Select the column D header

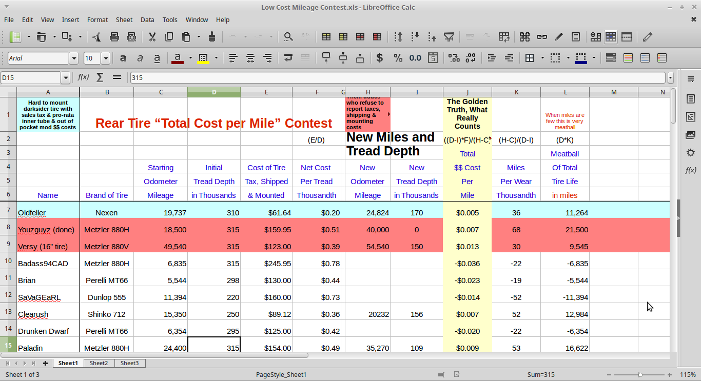pyautogui.click(x=214, y=92)
